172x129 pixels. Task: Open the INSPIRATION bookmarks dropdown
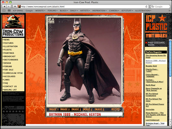point(99,11)
